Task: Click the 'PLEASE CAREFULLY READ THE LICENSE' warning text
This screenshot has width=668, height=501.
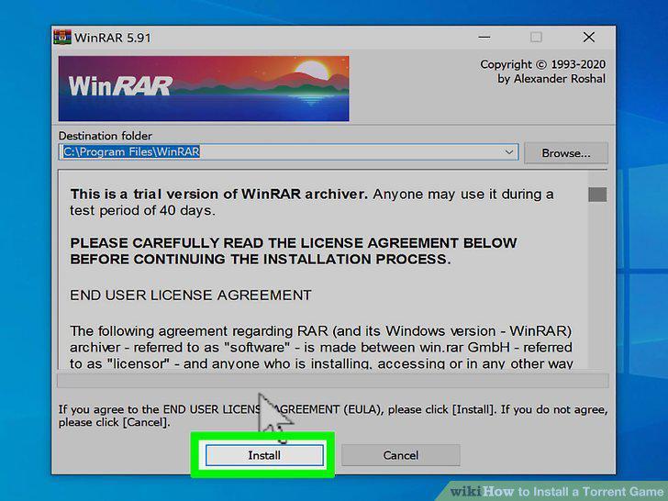Action: pos(294,250)
